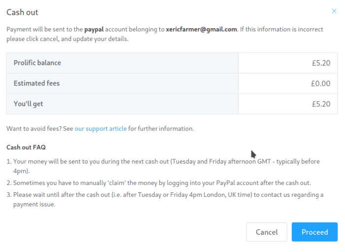This screenshot has width=345, height=252.
Task: Click the 'Prolific balance' row label
Action: (37, 63)
